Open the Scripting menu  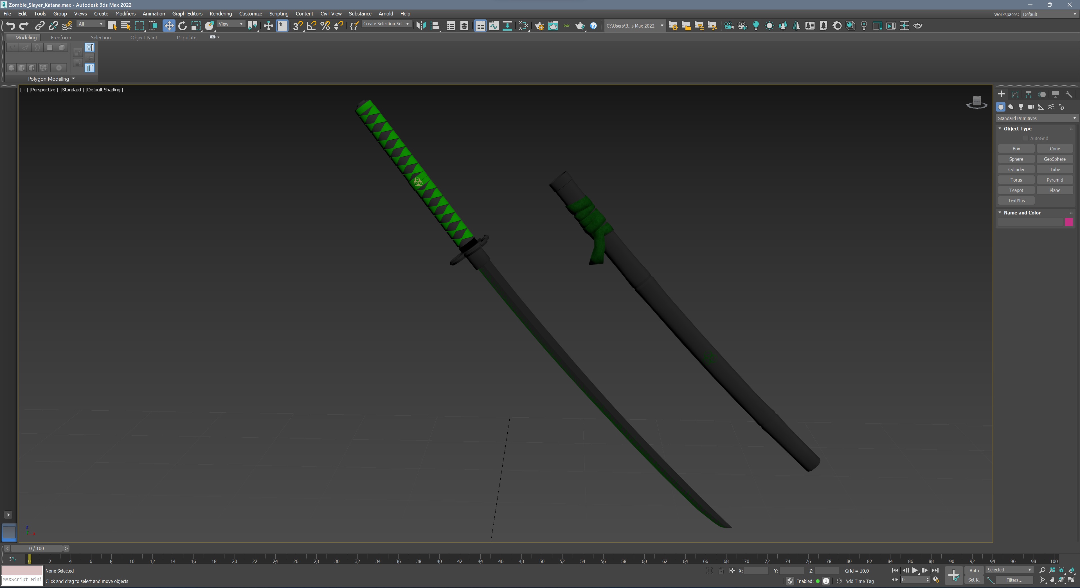click(278, 14)
